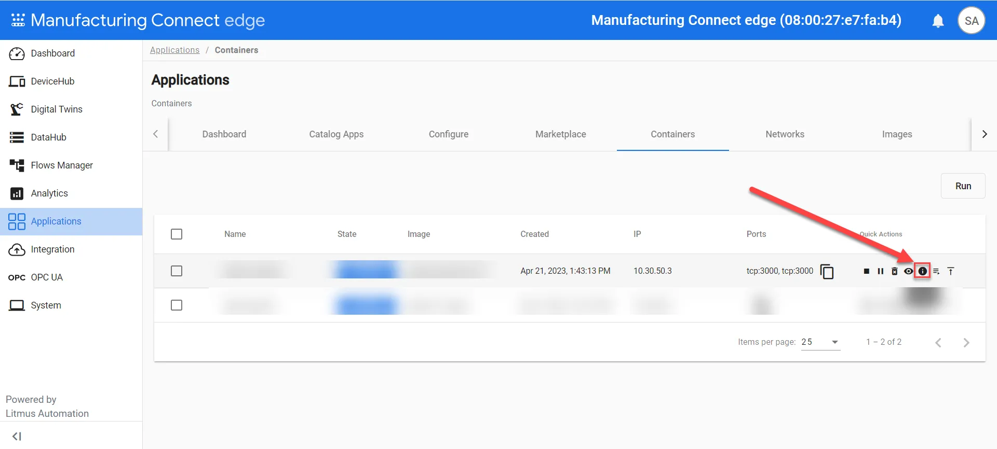Switch to the Dashboard tab in Applications
The height and width of the screenshot is (449, 997).
tap(224, 134)
